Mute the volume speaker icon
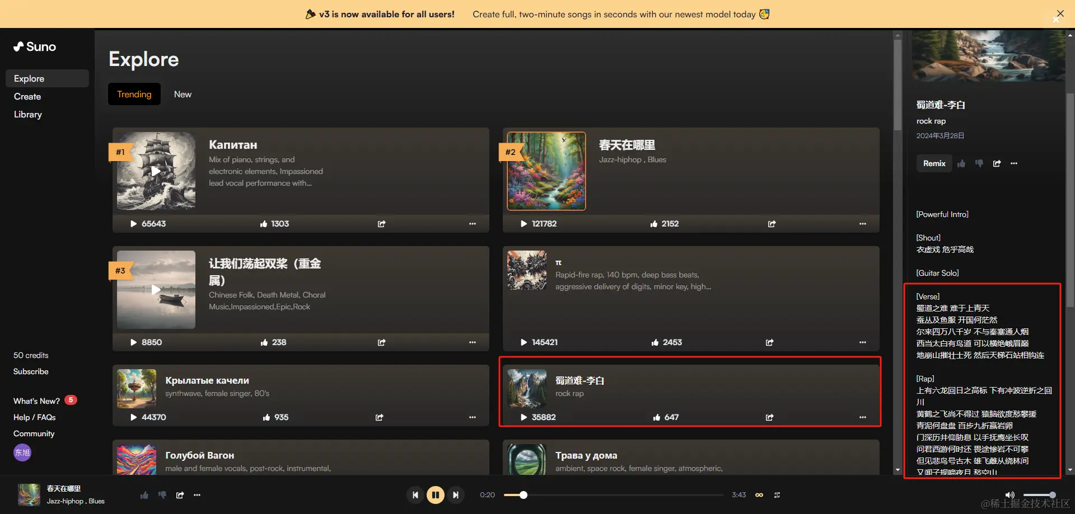Image resolution: width=1075 pixels, height=514 pixels. tap(1009, 495)
